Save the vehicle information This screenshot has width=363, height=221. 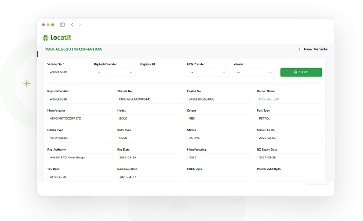(301, 72)
